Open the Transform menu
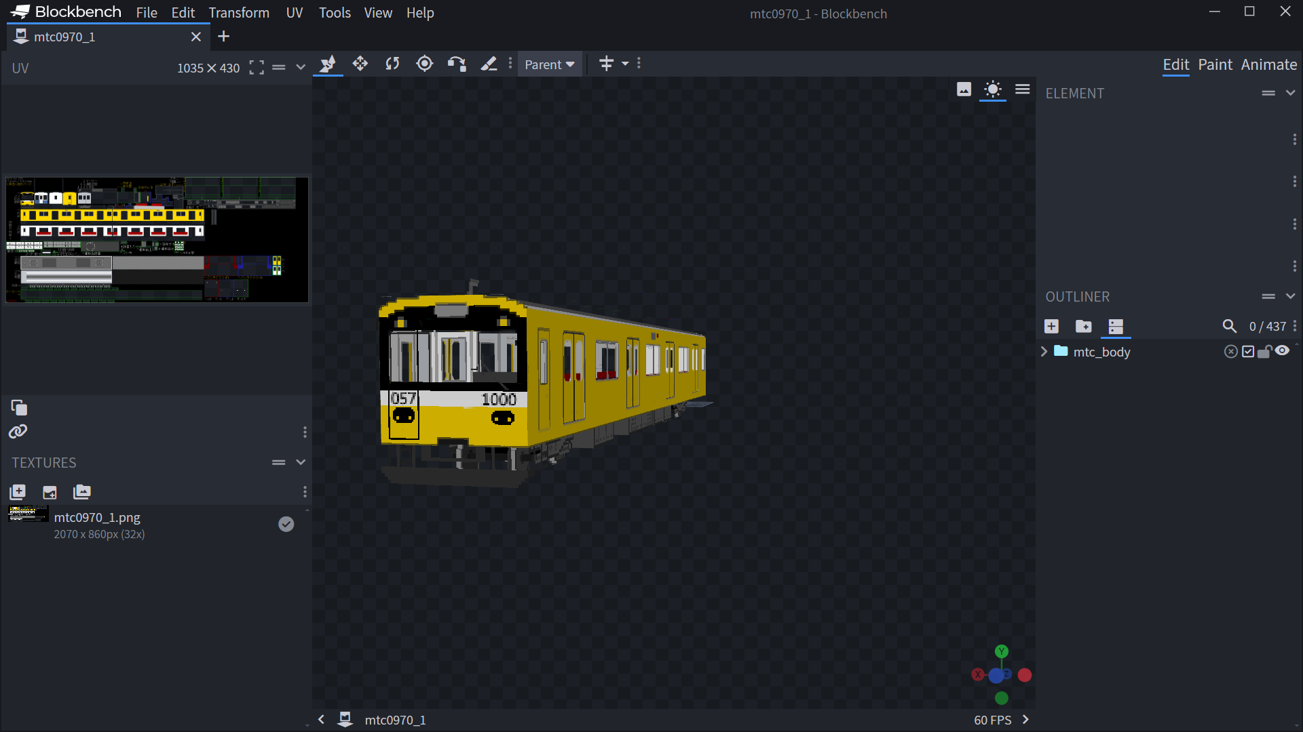 [239, 13]
